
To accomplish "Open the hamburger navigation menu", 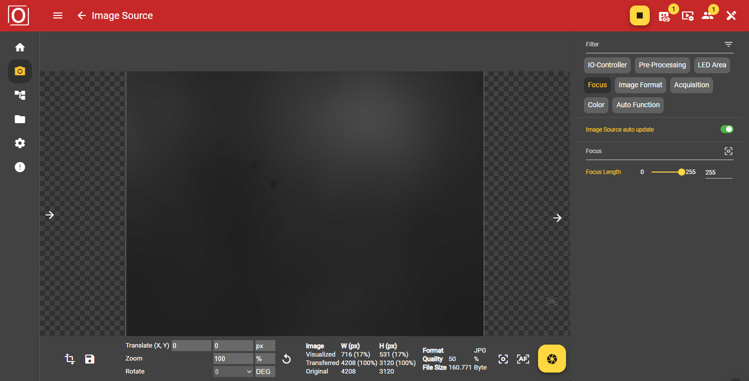I will click(57, 15).
